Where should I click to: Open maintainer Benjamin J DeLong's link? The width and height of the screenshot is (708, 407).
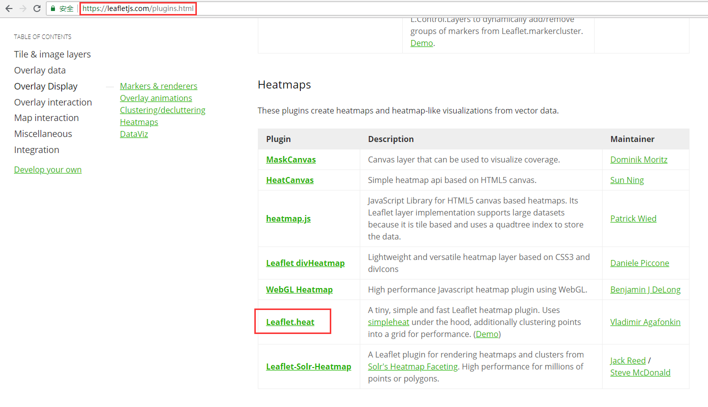coord(646,289)
